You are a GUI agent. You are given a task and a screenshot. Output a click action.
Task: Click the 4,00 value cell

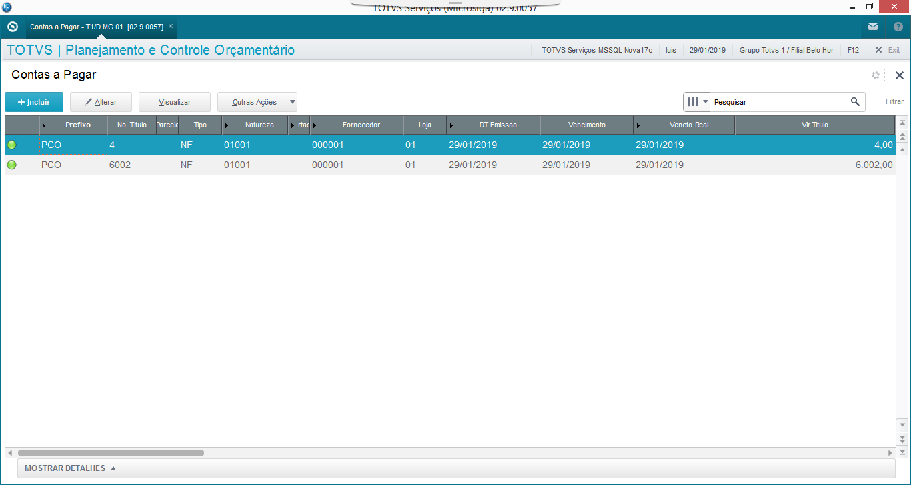(815, 145)
